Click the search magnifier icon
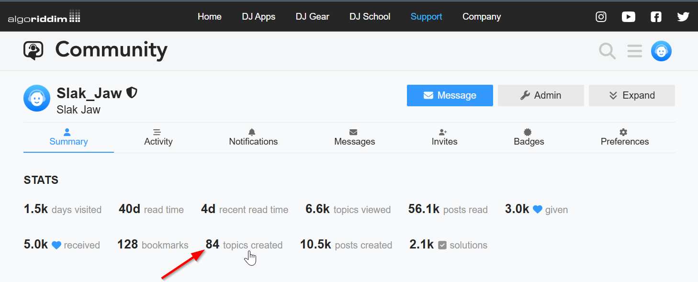The height and width of the screenshot is (282, 698). 608,51
